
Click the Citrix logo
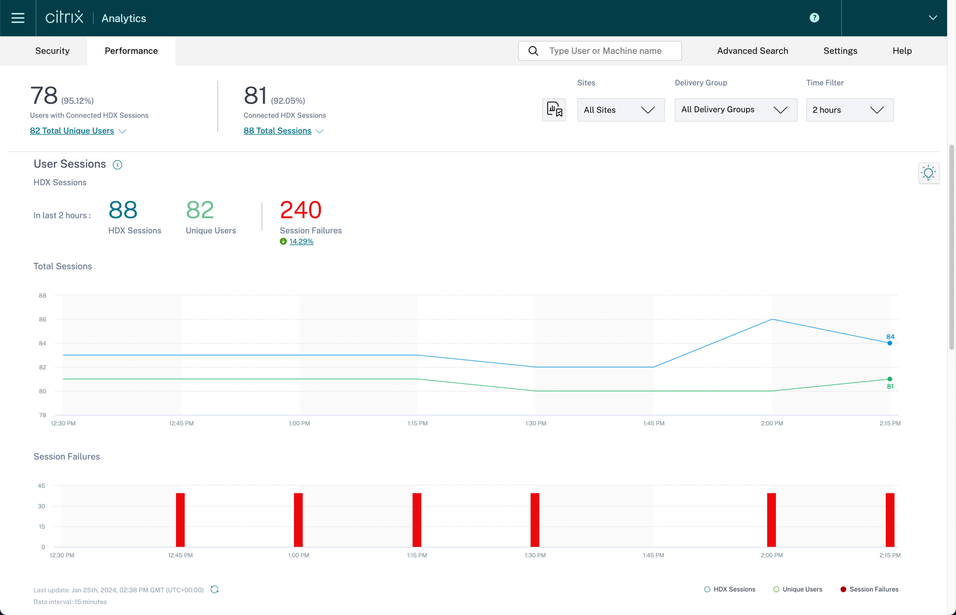pos(64,18)
